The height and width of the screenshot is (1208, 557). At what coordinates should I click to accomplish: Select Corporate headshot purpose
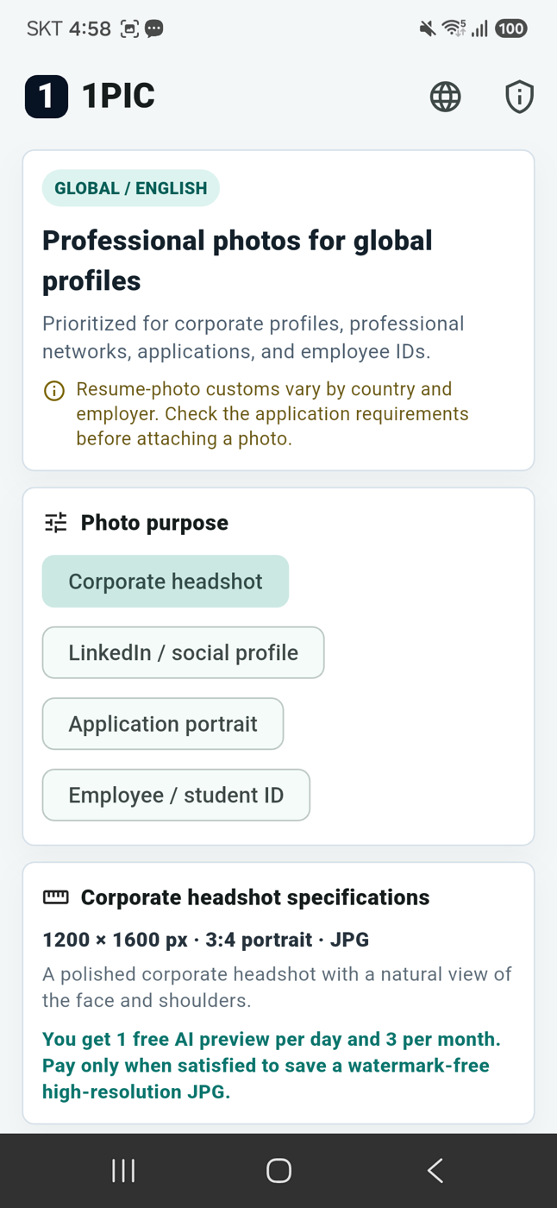(166, 582)
